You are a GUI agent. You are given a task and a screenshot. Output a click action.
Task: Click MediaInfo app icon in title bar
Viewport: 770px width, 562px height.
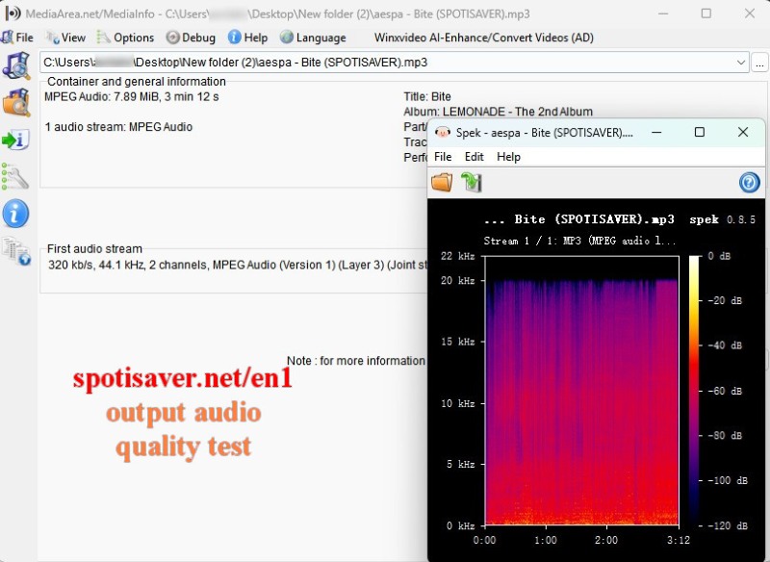(x=13, y=13)
